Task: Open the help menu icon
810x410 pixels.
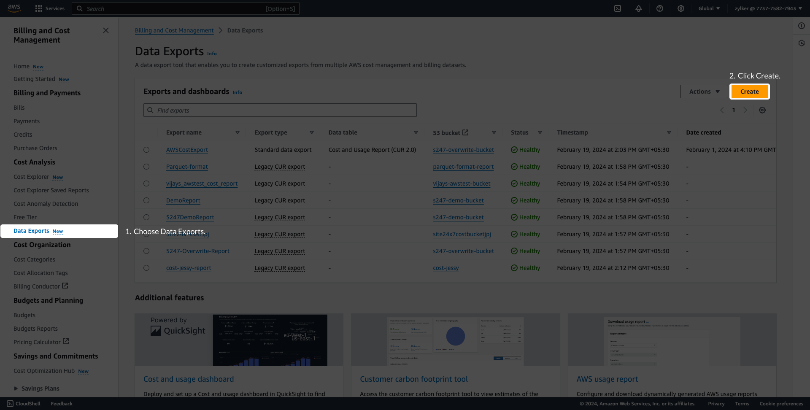Action: [659, 8]
